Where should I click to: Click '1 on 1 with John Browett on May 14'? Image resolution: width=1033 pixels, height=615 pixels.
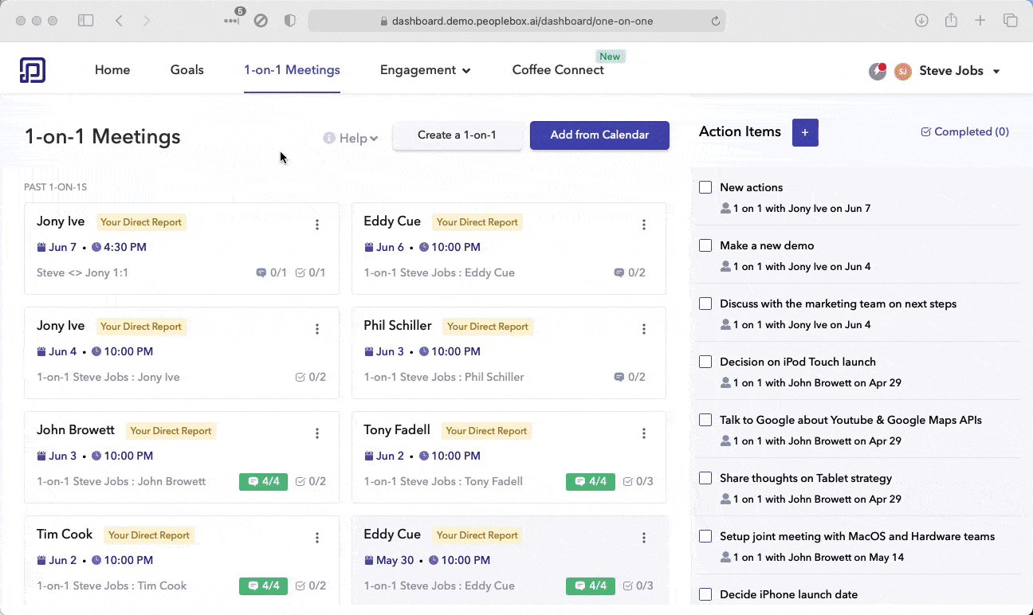[819, 558]
